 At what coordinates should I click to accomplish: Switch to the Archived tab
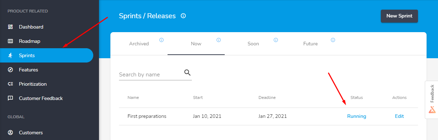point(139,44)
